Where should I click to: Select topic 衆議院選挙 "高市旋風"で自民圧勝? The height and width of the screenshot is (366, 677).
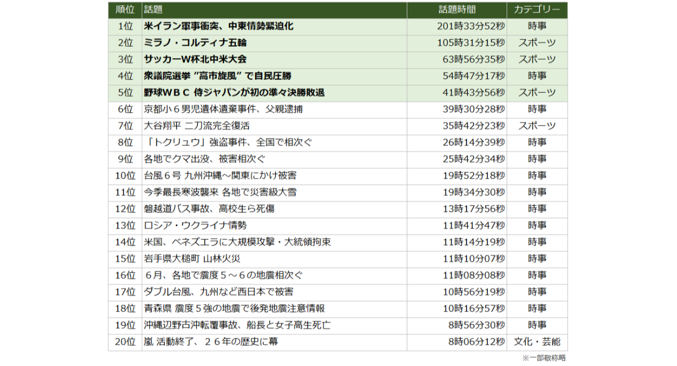click(x=218, y=76)
